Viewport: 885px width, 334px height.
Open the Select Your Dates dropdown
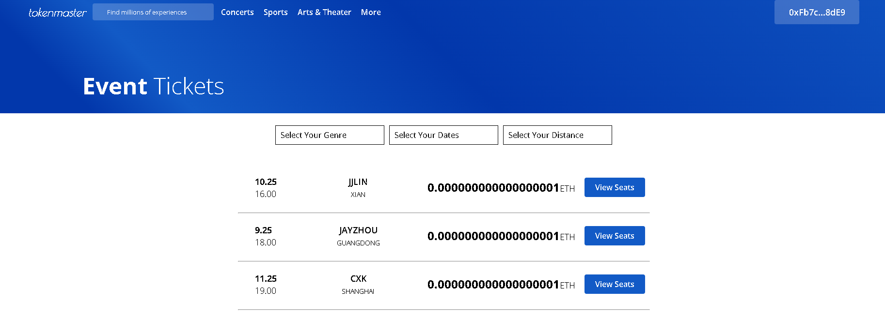click(443, 135)
